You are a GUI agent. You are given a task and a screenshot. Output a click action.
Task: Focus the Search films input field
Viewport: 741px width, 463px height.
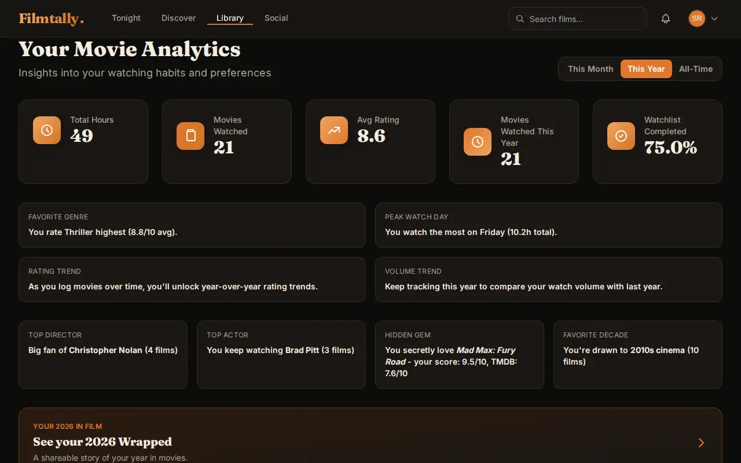coord(577,19)
